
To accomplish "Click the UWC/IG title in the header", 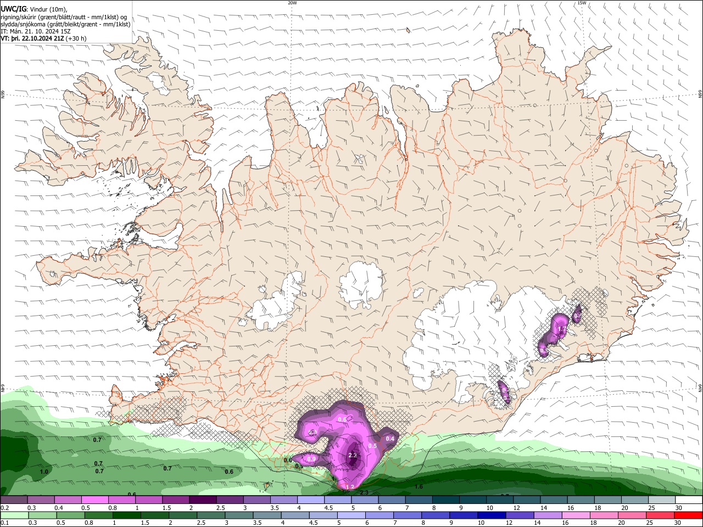I will point(14,9).
